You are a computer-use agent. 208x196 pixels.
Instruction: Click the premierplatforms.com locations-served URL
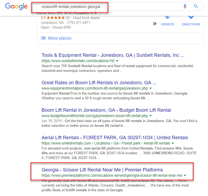112,175
